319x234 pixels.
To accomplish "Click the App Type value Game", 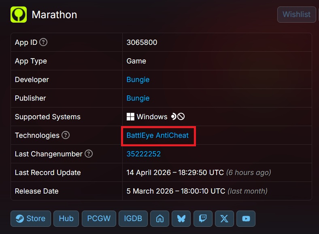I will 136,61.
